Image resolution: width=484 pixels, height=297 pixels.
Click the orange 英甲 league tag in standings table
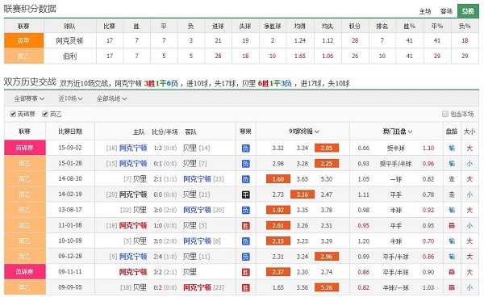(x=23, y=40)
